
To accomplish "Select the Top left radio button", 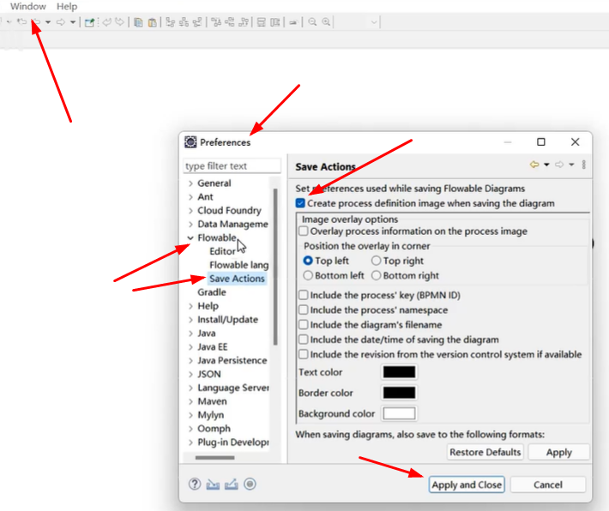I will coord(308,261).
